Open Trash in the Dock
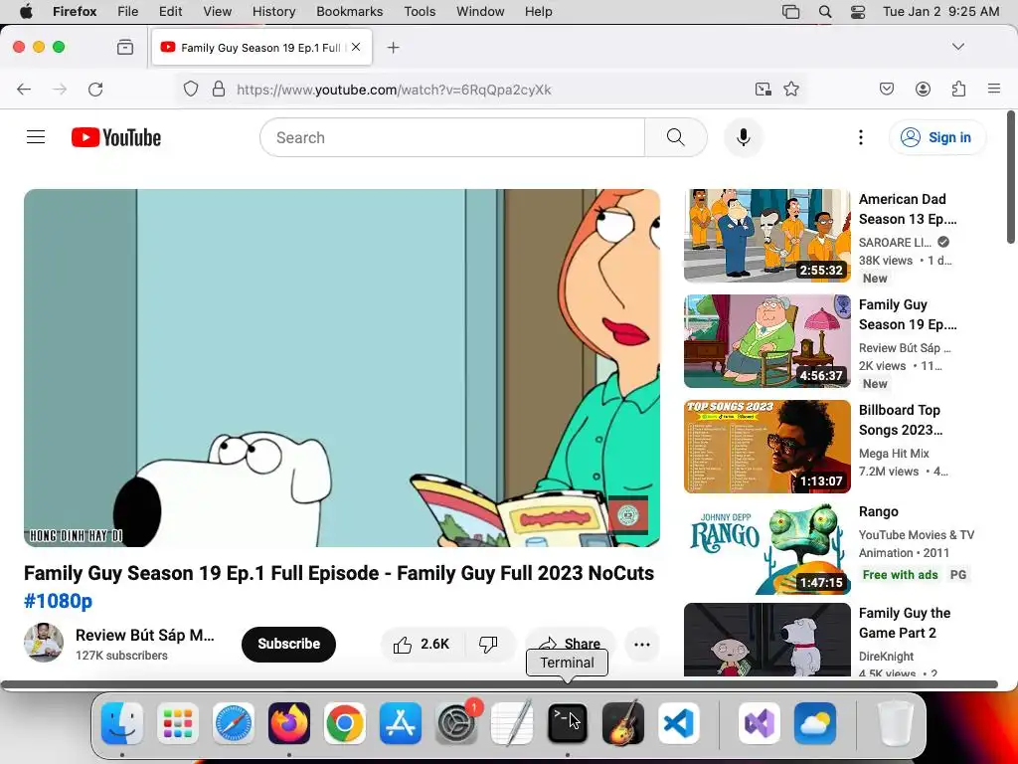 coord(896,723)
